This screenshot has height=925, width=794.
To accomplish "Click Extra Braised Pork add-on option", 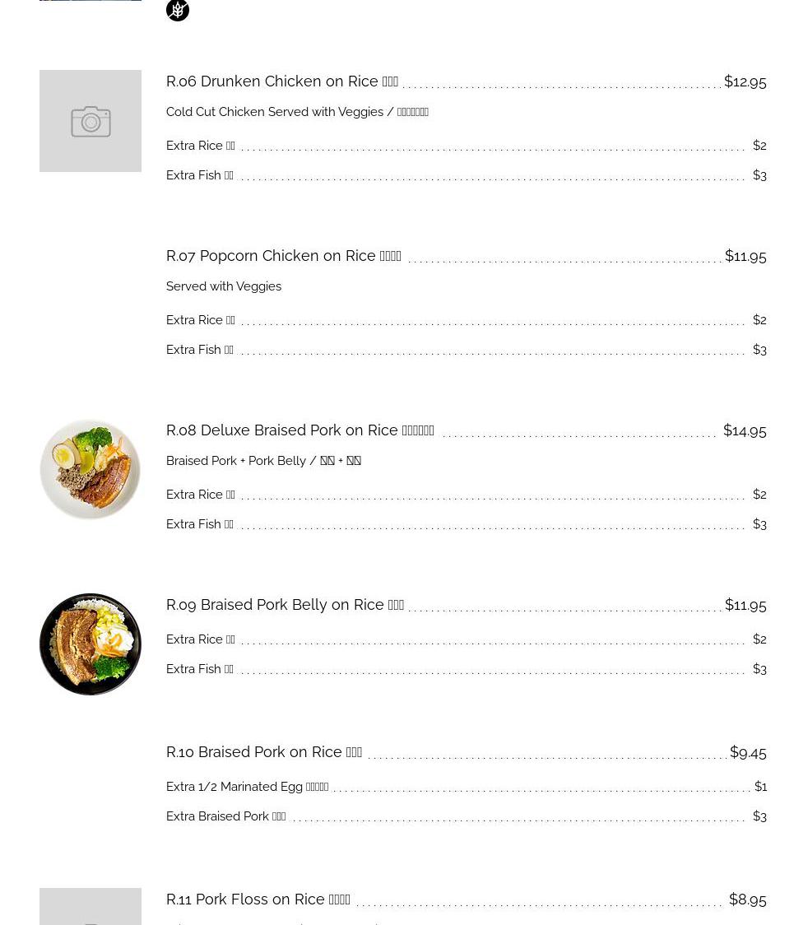I will 225,816.
